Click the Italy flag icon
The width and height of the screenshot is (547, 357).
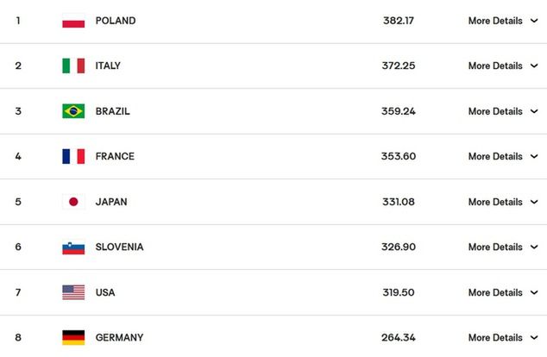(73, 66)
